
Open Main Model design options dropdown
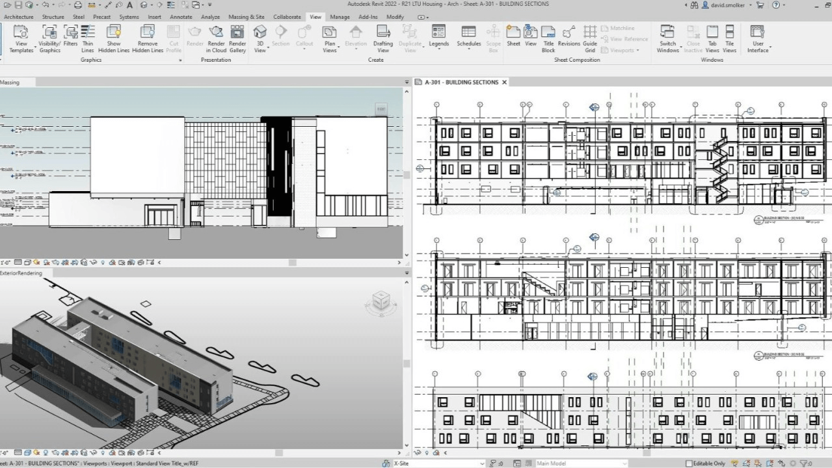(623, 463)
